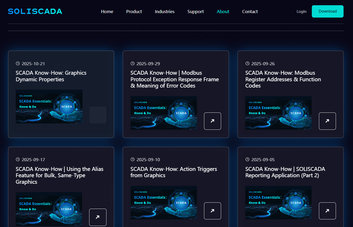This screenshot has height=227, width=353.
Task: Open arrow icon on Action Triggers card
Action: (212, 211)
